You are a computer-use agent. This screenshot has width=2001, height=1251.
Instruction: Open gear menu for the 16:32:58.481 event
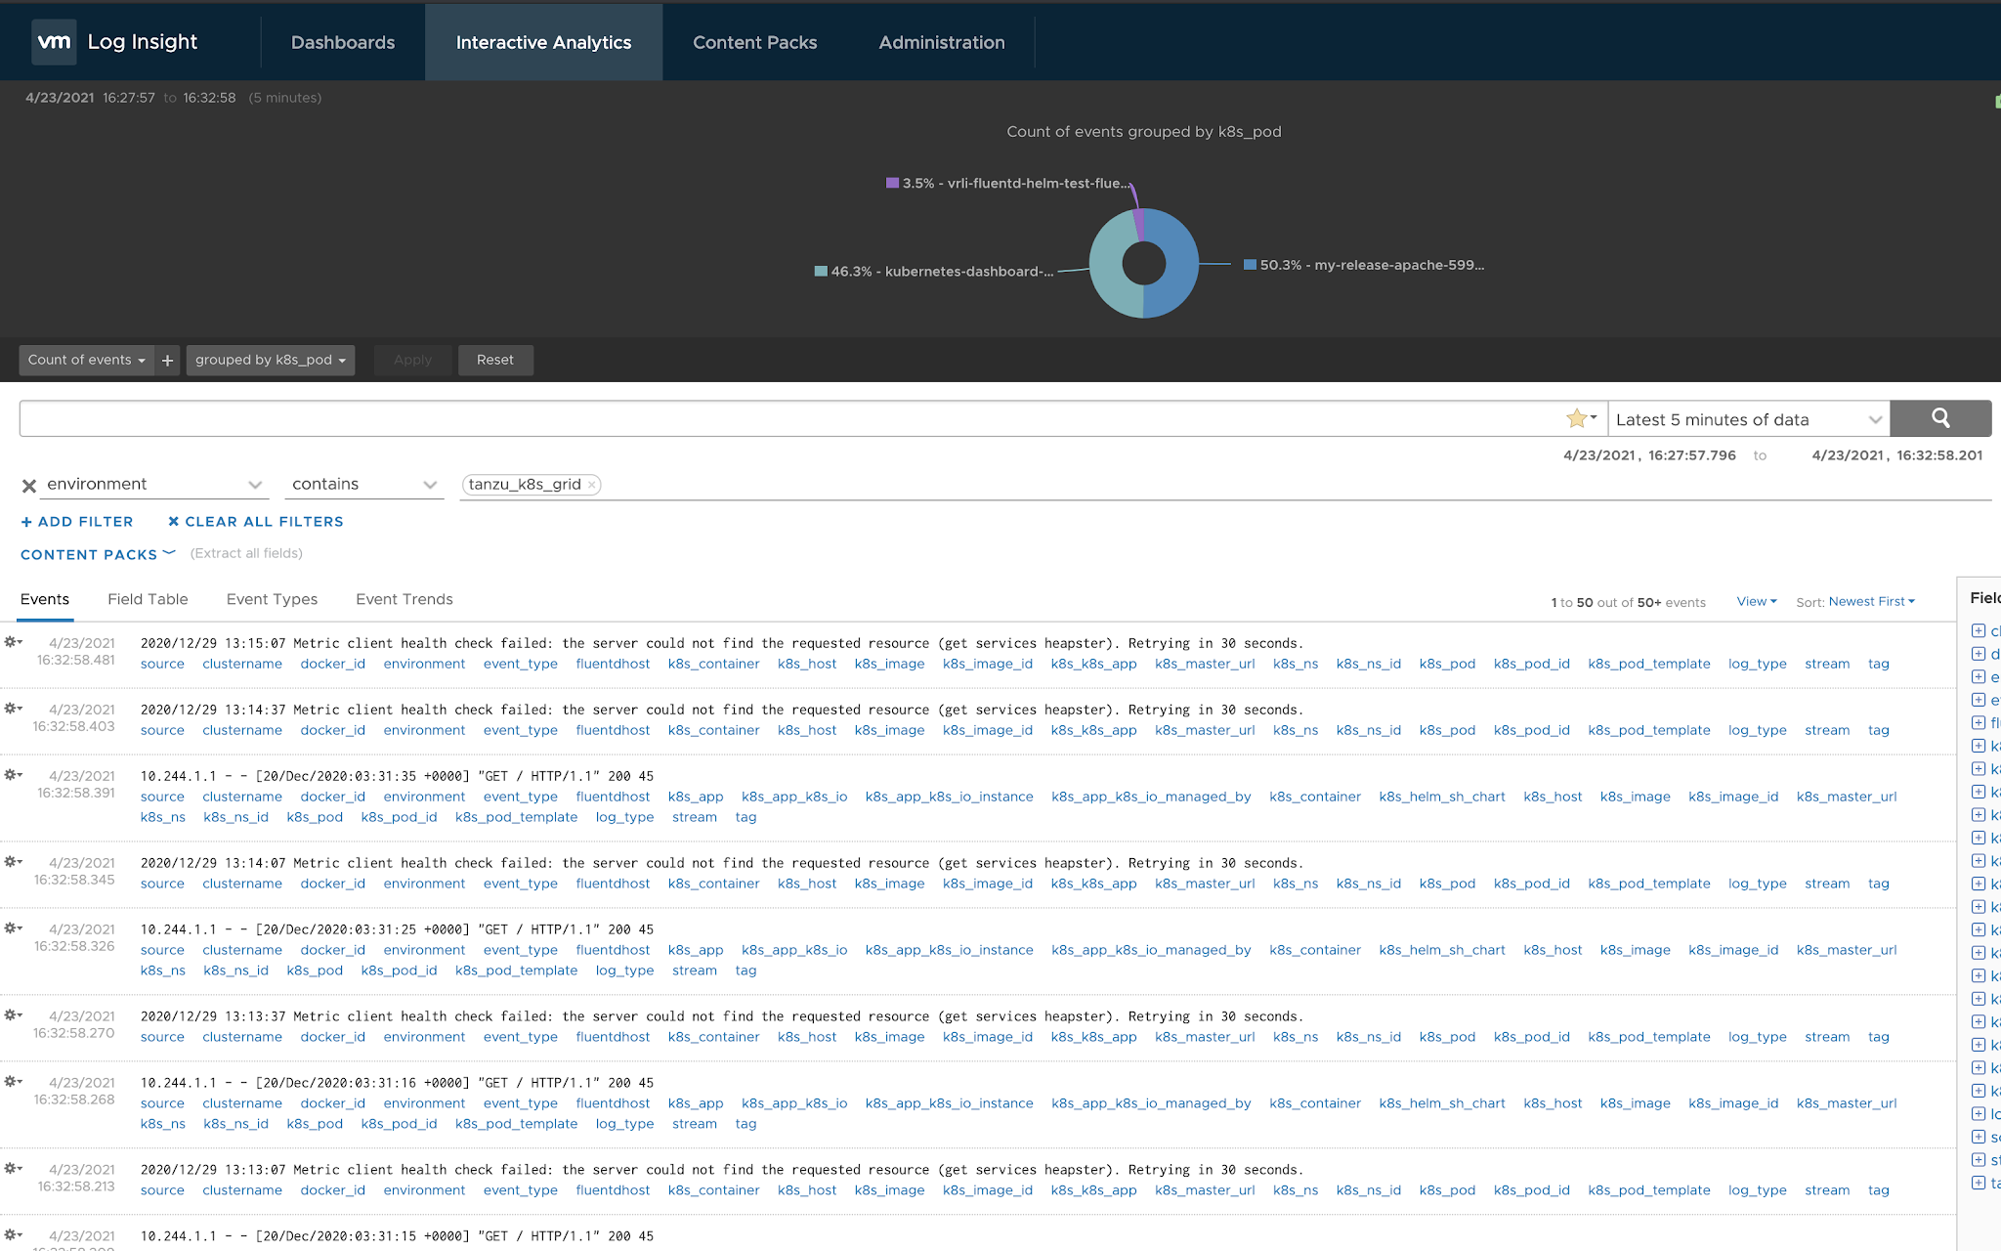click(x=13, y=642)
